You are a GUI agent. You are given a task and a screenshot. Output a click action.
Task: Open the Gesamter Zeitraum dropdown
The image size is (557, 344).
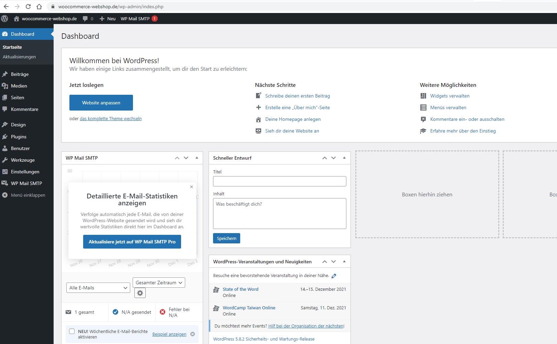coord(159,283)
